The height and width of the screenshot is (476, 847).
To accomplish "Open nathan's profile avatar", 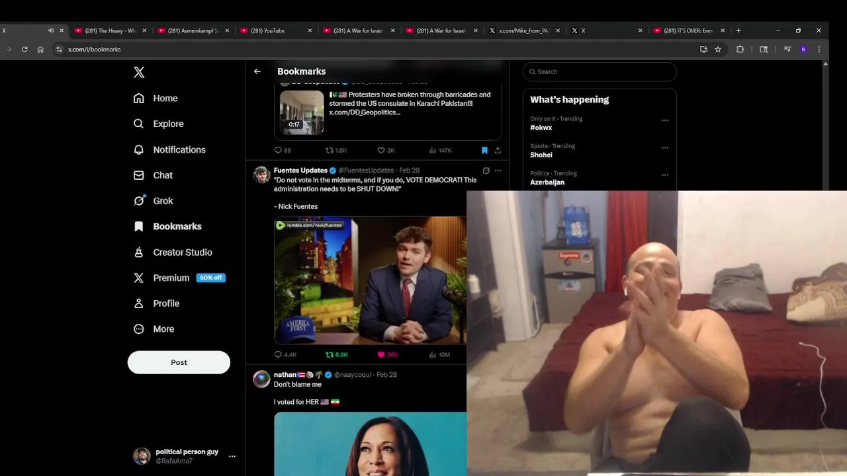I will pyautogui.click(x=261, y=379).
